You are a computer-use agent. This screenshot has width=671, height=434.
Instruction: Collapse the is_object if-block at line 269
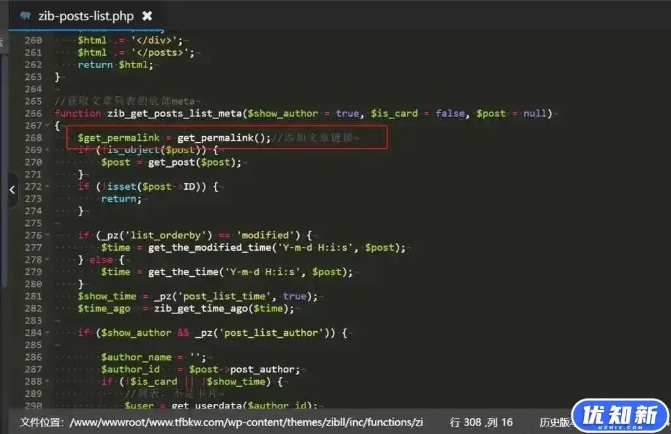[47, 150]
